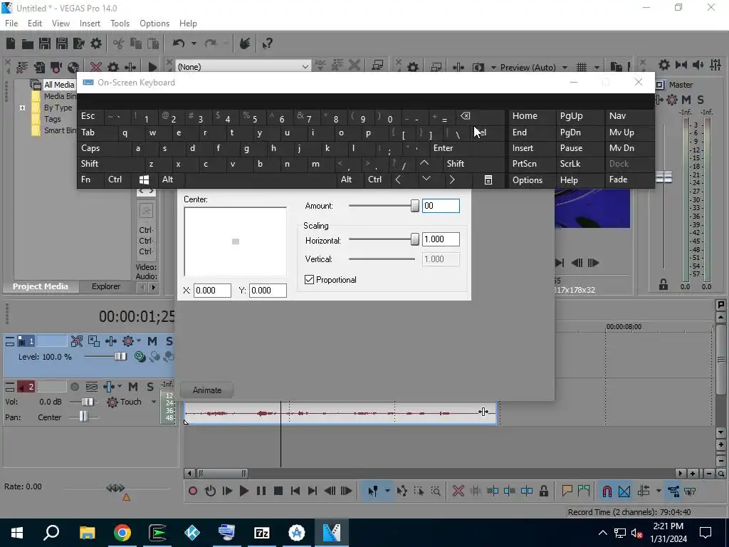Image resolution: width=729 pixels, height=547 pixels.
Task: Open a project with the folder icon
Action: (28, 44)
